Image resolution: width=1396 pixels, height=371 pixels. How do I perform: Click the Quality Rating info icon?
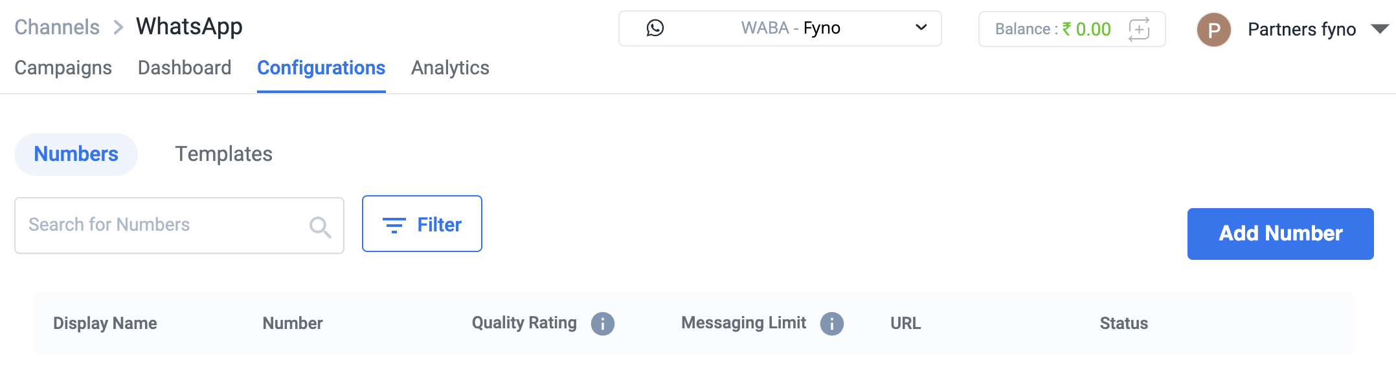tap(602, 323)
